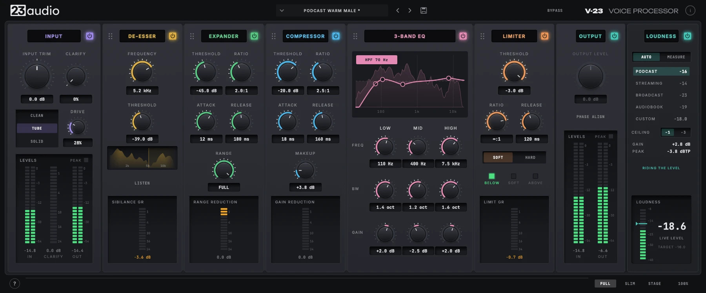706x293 pixels.
Task: Select the Soft limiter position checkbox
Action: (x=513, y=176)
